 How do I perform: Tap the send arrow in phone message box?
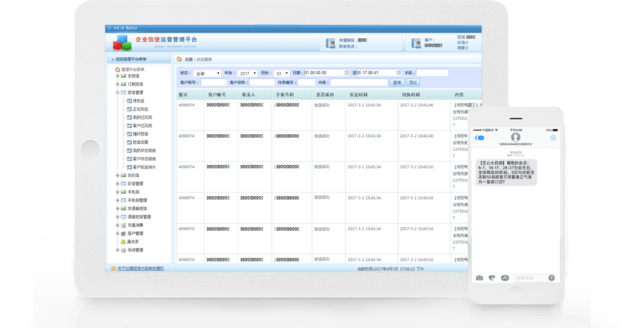click(551, 277)
